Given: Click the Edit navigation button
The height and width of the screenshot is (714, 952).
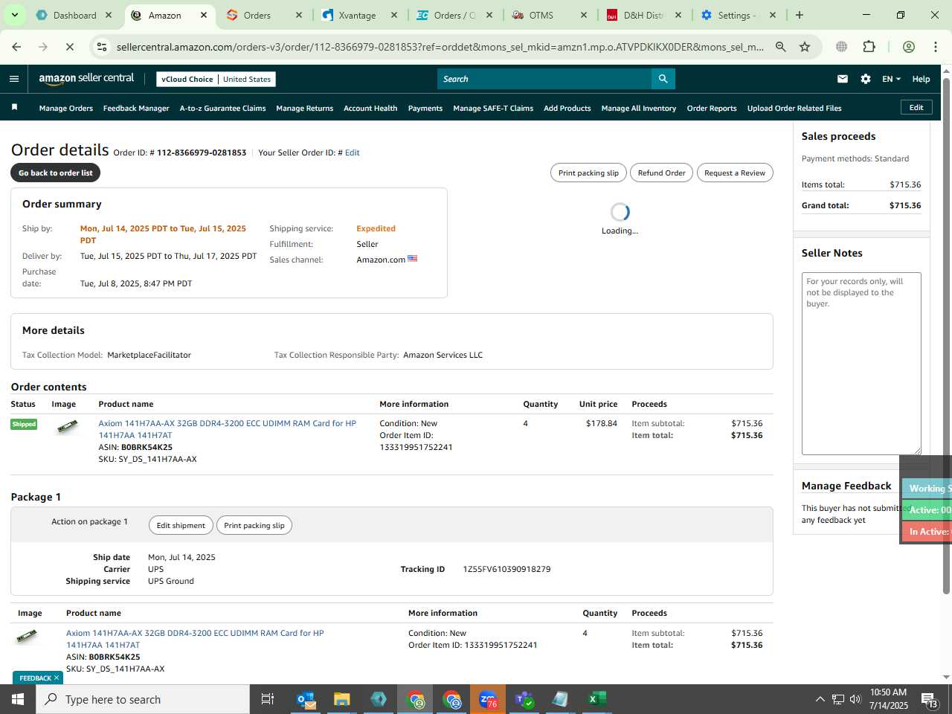Looking at the screenshot, I should point(916,108).
